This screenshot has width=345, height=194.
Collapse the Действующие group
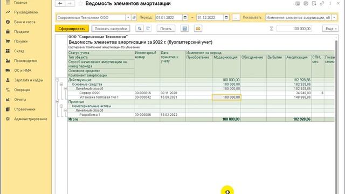(57, 80)
